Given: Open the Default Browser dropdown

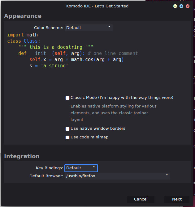Looking at the screenshot, I should coord(117,176).
